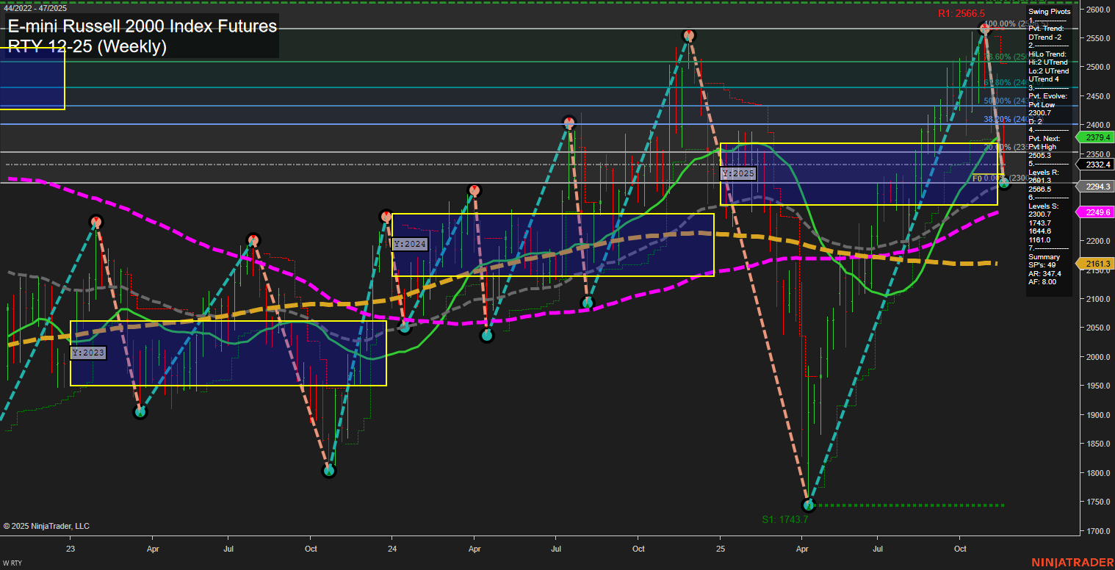Click the gold 2161.3 price marker

coord(1094,263)
